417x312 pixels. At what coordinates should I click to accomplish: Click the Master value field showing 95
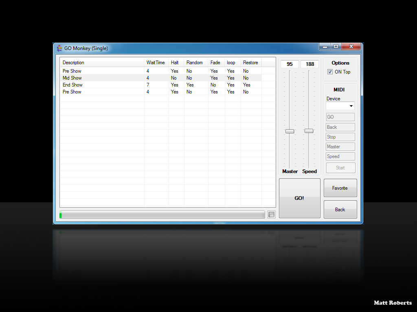point(290,64)
